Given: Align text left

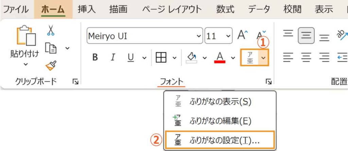Looking at the screenshot, I should pyautogui.click(x=288, y=58).
